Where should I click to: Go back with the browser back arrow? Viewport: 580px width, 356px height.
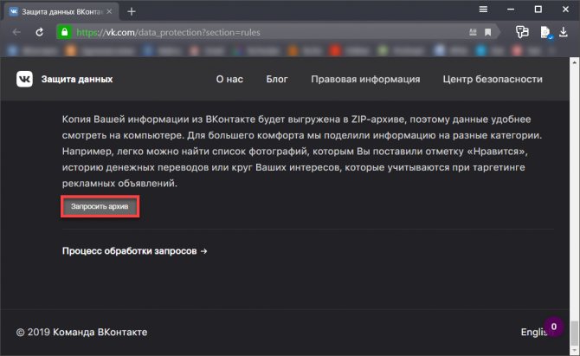(x=16, y=32)
